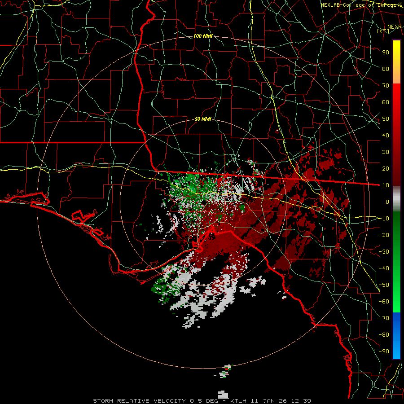The width and height of the screenshot is (404, 404).
Task: Click the 50 NMI range ring label
Action: (x=203, y=119)
